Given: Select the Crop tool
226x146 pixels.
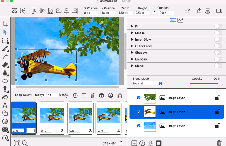Looking at the screenshot, I should [x=5, y=24].
